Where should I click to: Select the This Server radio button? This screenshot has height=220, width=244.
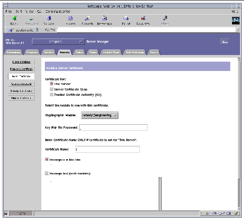tap(52, 84)
